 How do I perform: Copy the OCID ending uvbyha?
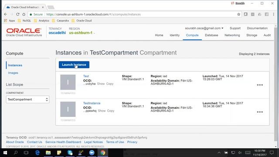[x=110, y=84]
